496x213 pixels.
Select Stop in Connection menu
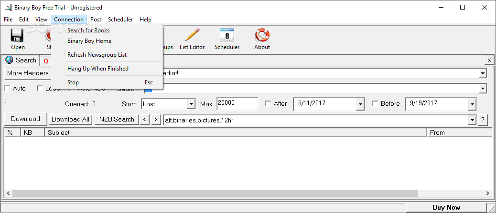click(x=107, y=82)
